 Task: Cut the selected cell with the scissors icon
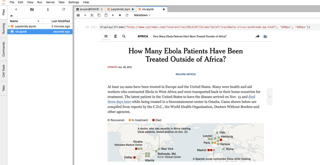click(92, 15)
